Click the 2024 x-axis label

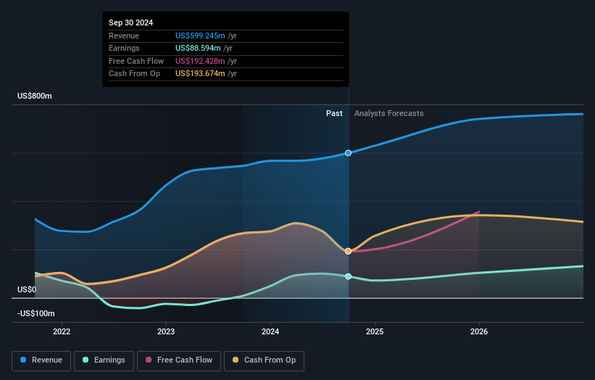tap(270, 331)
